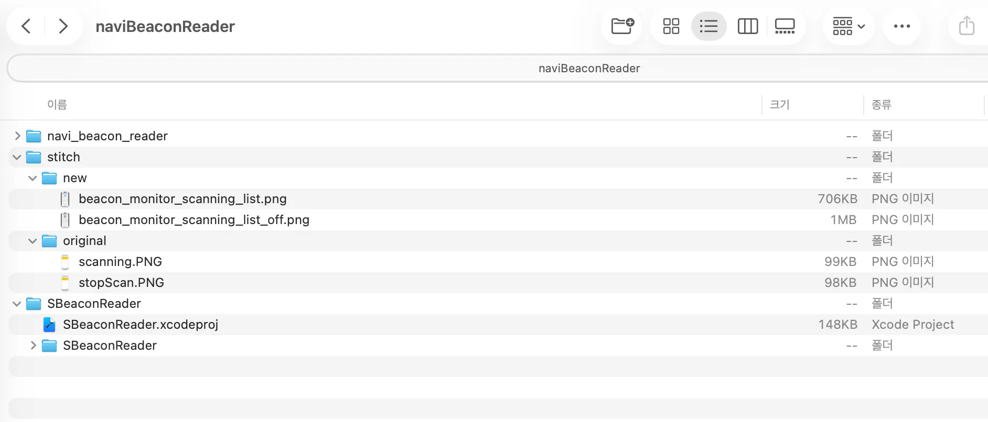Viewport: 988px width, 422px height.
Task: Create a new folder with toolbar icon
Action: (622, 26)
